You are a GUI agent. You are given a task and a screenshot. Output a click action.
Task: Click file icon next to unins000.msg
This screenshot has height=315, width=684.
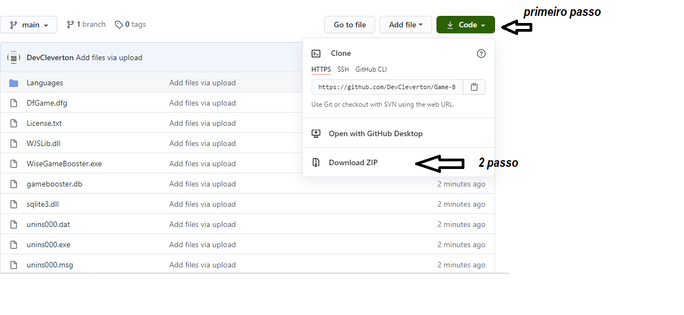tap(14, 265)
